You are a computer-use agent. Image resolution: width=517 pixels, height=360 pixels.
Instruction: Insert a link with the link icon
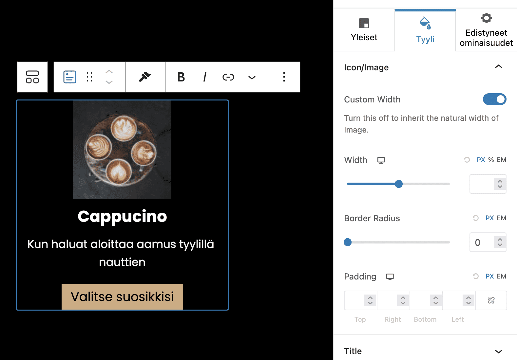pos(228,77)
